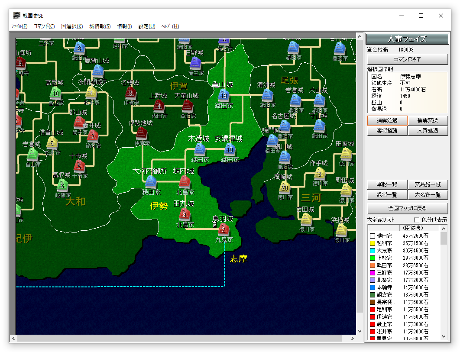The width and height of the screenshot is (460, 352).
Task: Enable the 色分け表示 checkbox
Action: [417, 220]
